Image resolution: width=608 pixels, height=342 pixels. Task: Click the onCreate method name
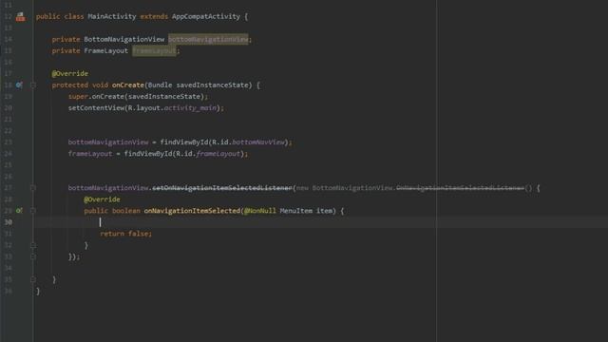click(x=128, y=85)
